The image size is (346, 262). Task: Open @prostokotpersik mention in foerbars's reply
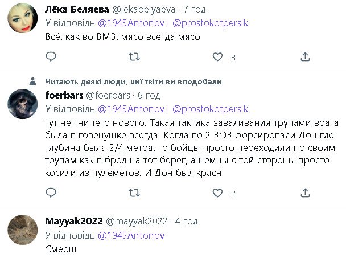tap(211, 108)
